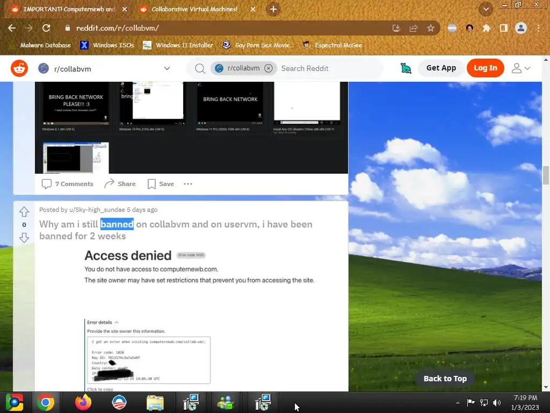Open Chrome from the taskbar
The width and height of the screenshot is (550, 413).
coord(46,402)
